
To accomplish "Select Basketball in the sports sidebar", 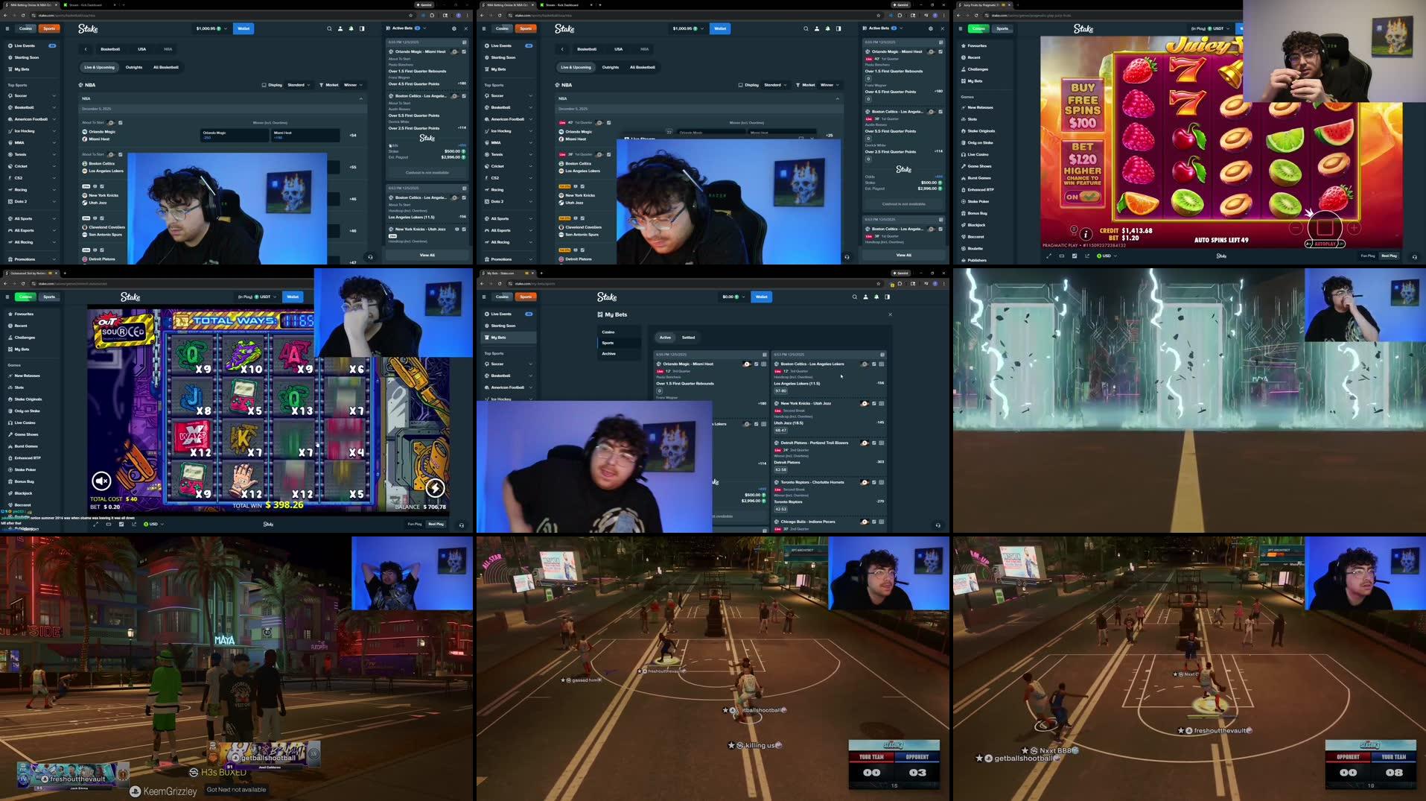I will pos(23,107).
